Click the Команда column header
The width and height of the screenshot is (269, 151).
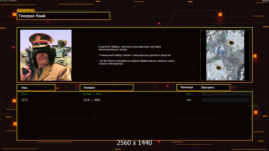(187, 87)
